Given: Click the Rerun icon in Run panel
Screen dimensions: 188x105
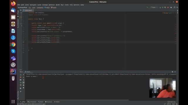Looking at the screenshot, I should point(21,75).
